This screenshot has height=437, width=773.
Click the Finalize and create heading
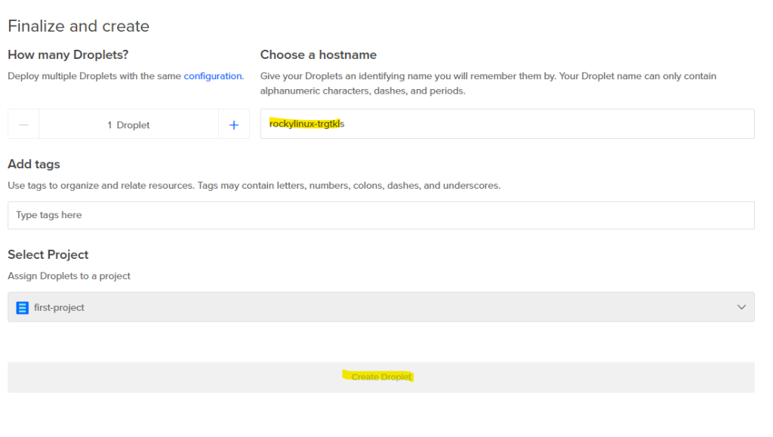(x=79, y=26)
